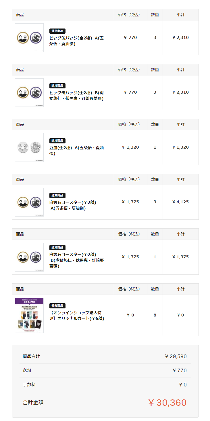Click the 通常商品 badge above 豆皿

57,141
